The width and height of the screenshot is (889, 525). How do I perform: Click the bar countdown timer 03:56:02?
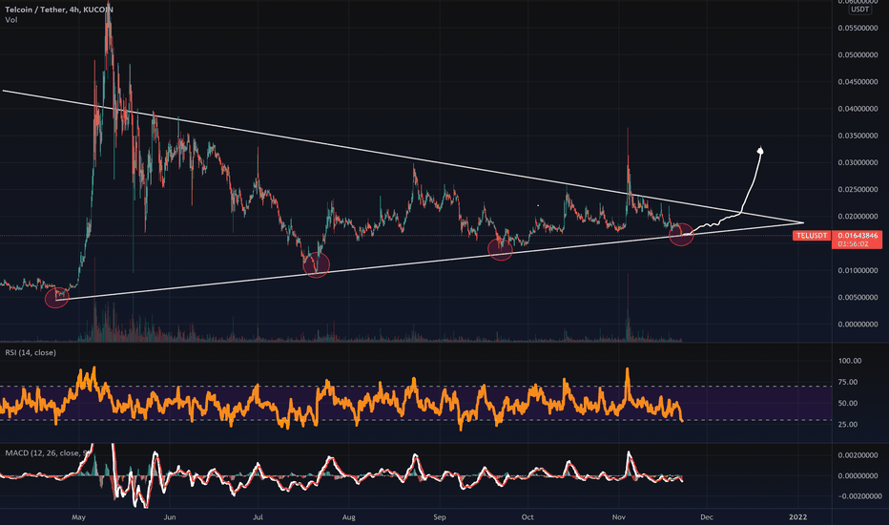pos(853,244)
